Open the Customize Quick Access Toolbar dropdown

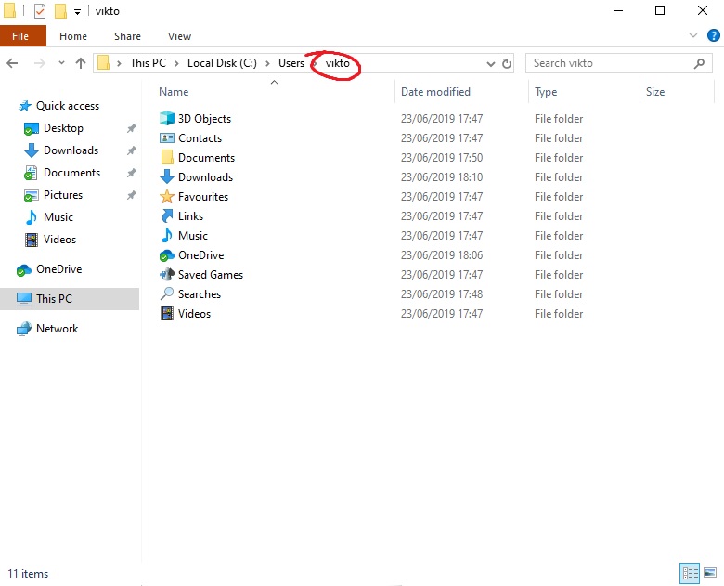77,11
